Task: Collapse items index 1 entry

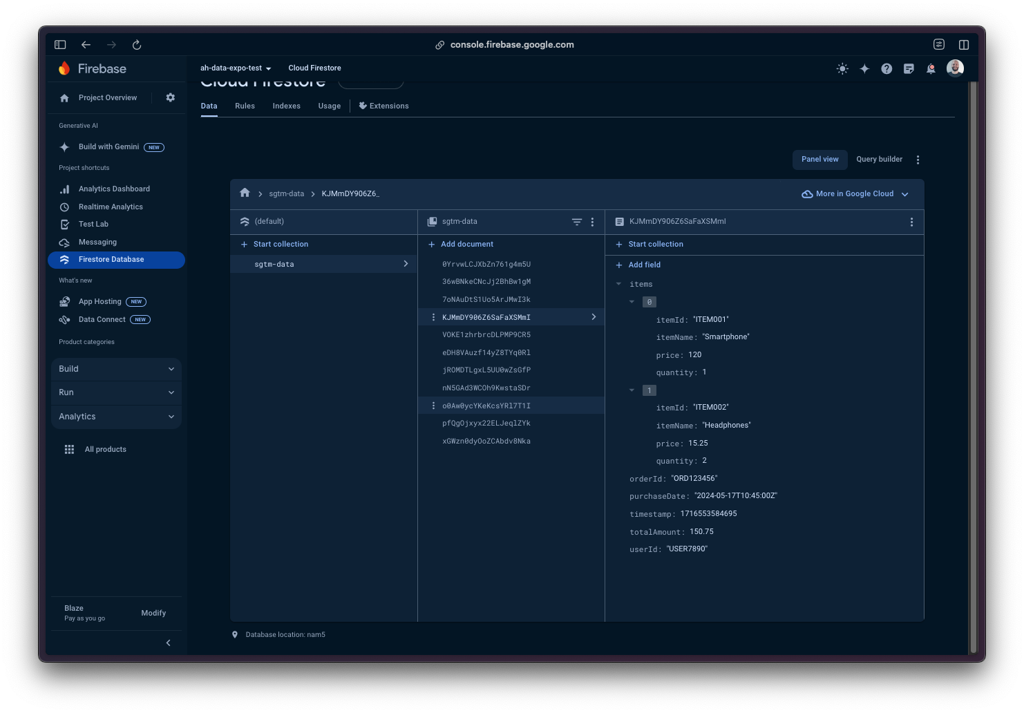Action: point(632,390)
